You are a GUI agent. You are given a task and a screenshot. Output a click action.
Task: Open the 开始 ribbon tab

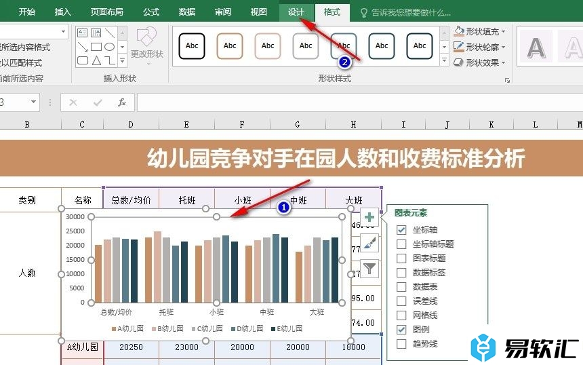pos(26,12)
